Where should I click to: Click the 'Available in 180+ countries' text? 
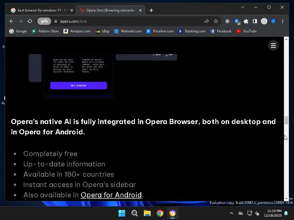pos(69,174)
